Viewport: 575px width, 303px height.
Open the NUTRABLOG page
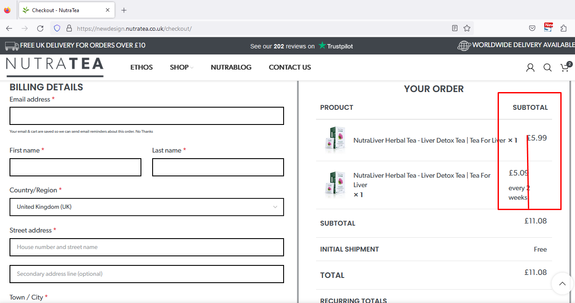pyautogui.click(x=231, y=67)
